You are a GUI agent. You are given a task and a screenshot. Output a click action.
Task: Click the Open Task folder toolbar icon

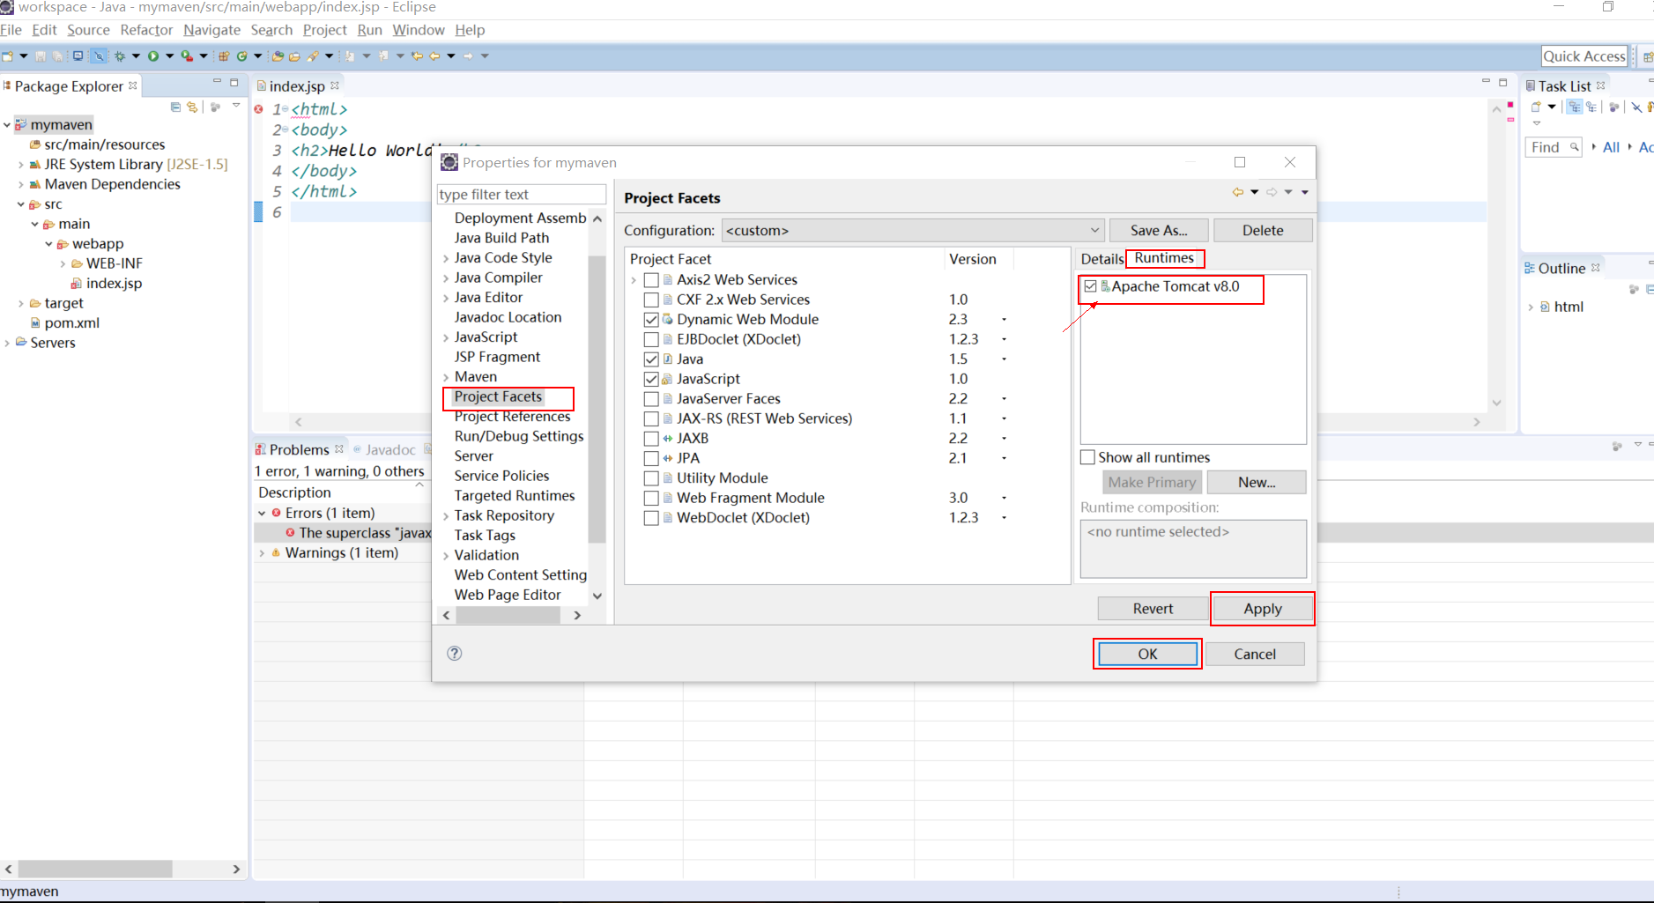[x=294, y=56]
